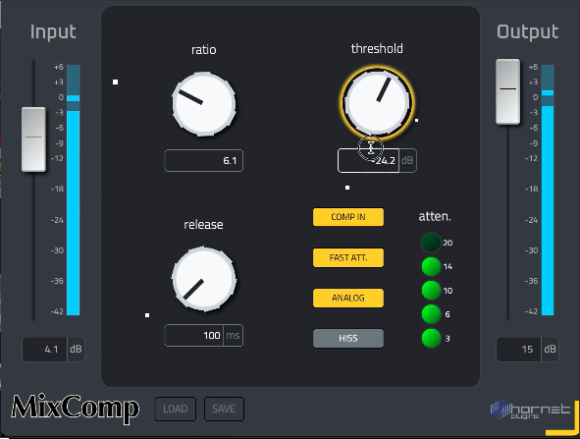Screen dimensions: 580x439
Task: Click the "Input" heading text
Action: [x=53, y=32]
